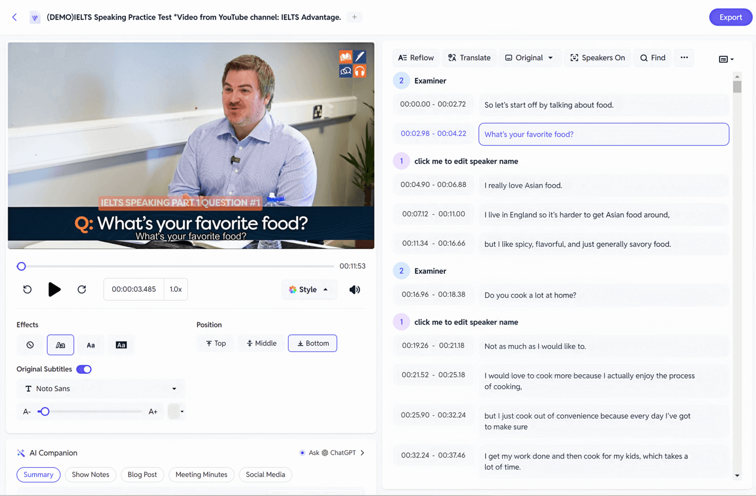This screenshot has width=756, height=496.
Task: Open the Noto Sans font dropdown
Action: pyautogui.click(x=101, y=389)
